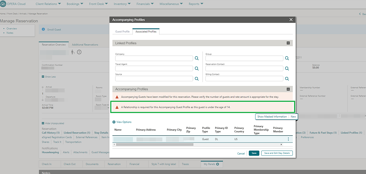Select the Traces panel tab

190,164
